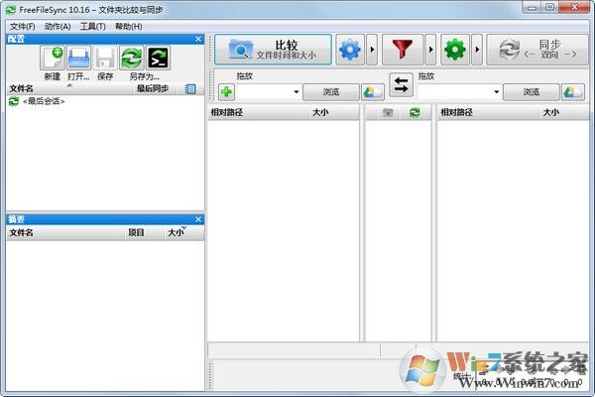Open a configuration file with the Open icon

79,58
